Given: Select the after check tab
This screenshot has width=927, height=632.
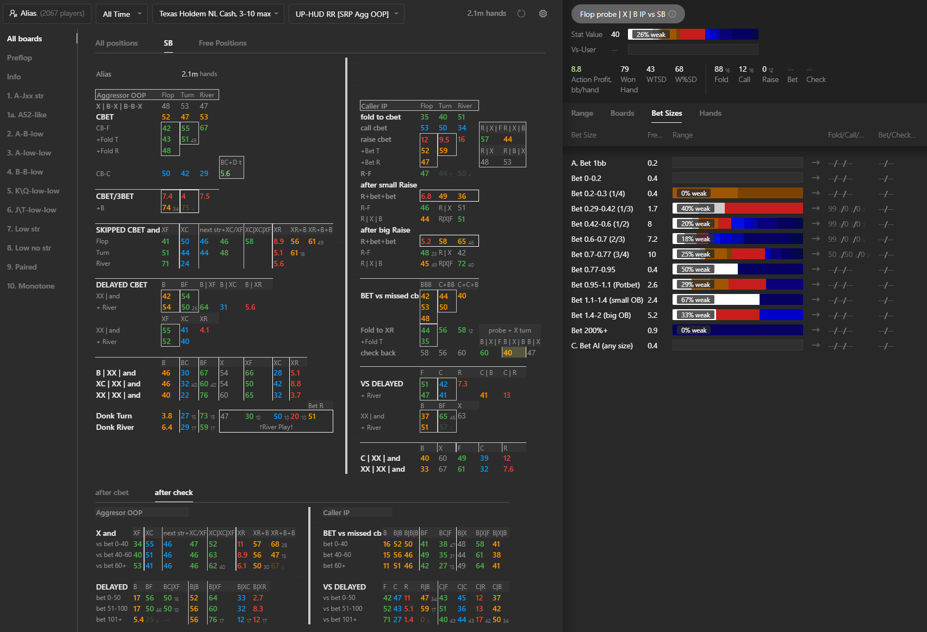Looking at the screenshot, I should pos(173,492).
